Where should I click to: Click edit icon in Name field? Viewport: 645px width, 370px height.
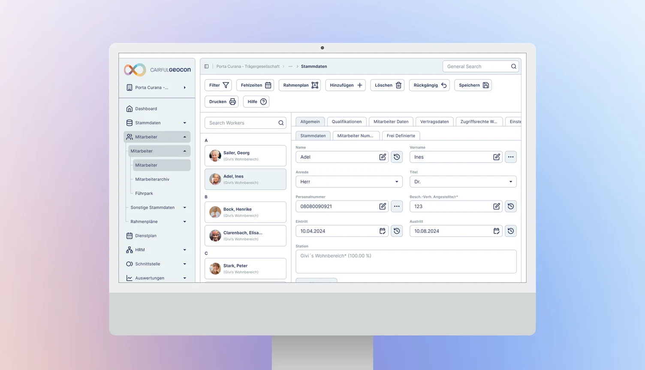tap(383, 157)
